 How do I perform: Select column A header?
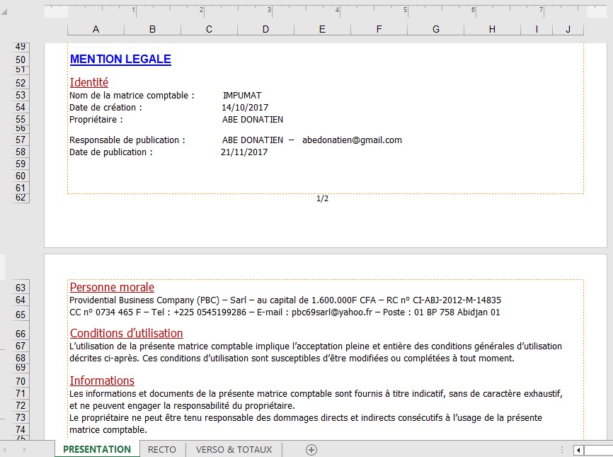(x=96, y=29)
